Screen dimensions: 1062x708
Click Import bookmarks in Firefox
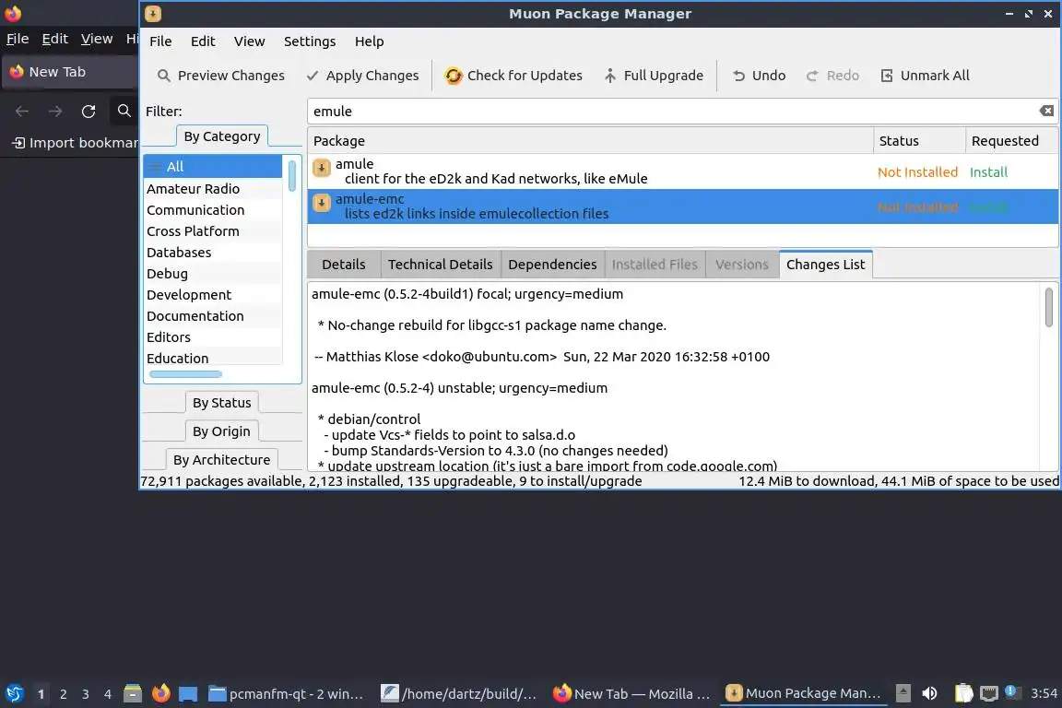pos(75,143)
